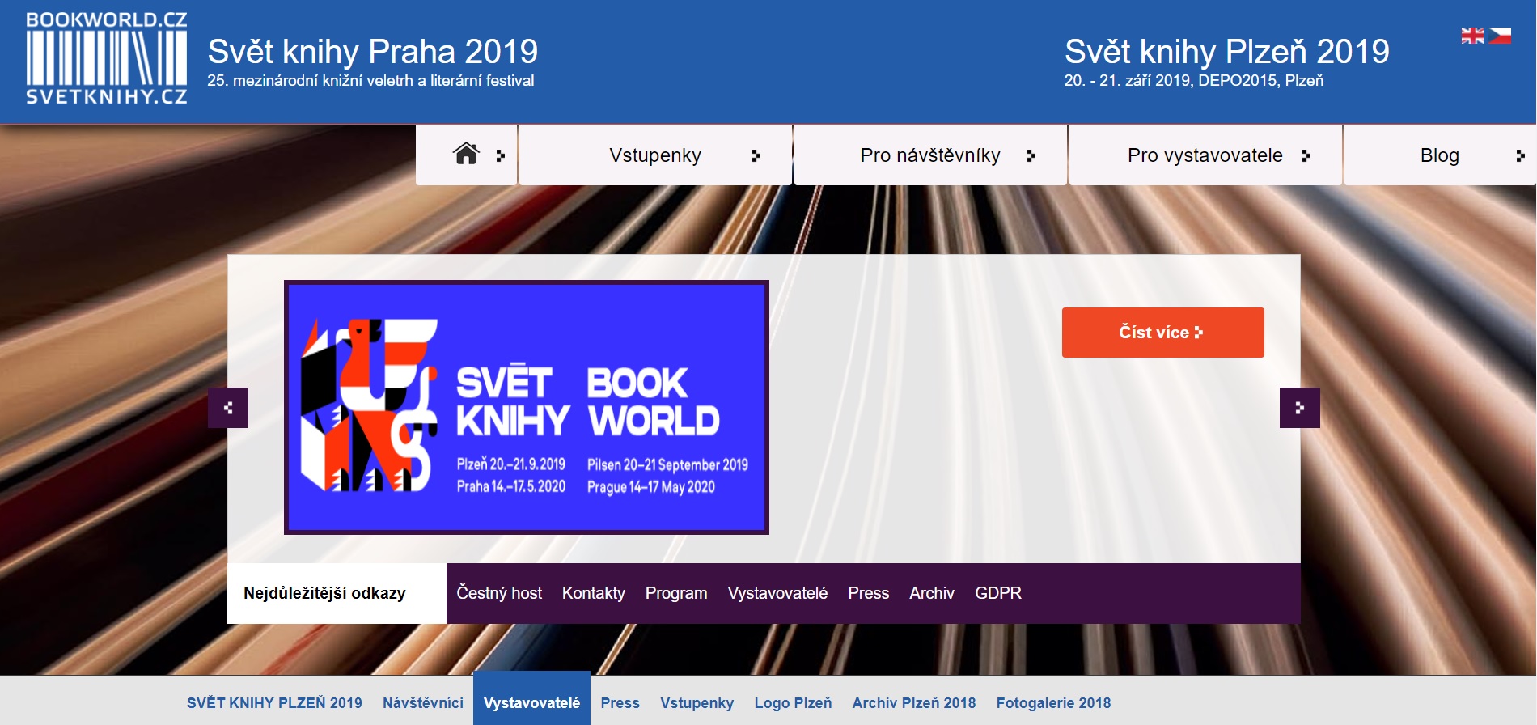
Task: Select the Fotogalerie 2018 tab
Action: coord(1053,703)
